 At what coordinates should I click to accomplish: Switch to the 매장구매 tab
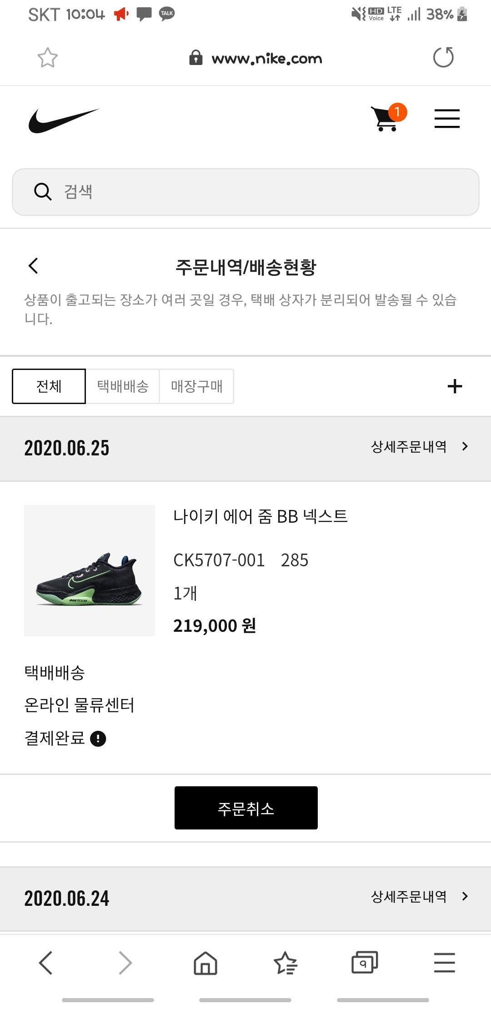point(197,386)
